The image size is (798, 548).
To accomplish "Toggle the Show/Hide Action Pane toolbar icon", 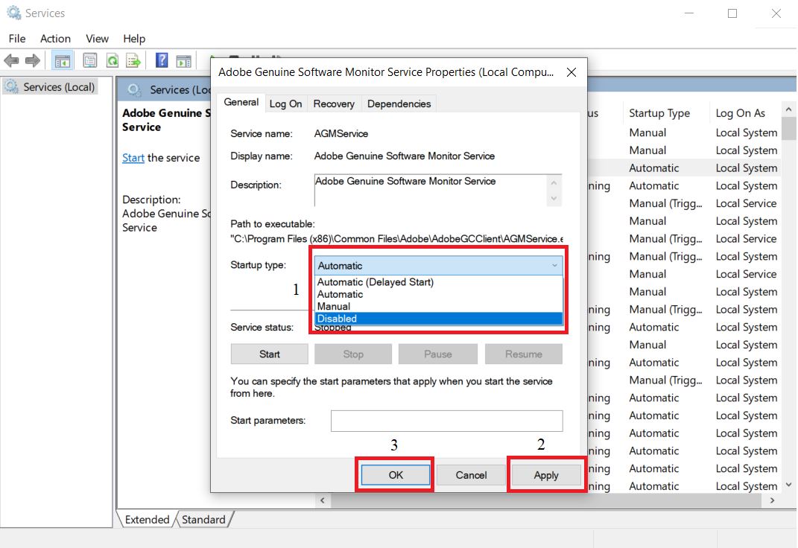I will click(x=183, y=61).
